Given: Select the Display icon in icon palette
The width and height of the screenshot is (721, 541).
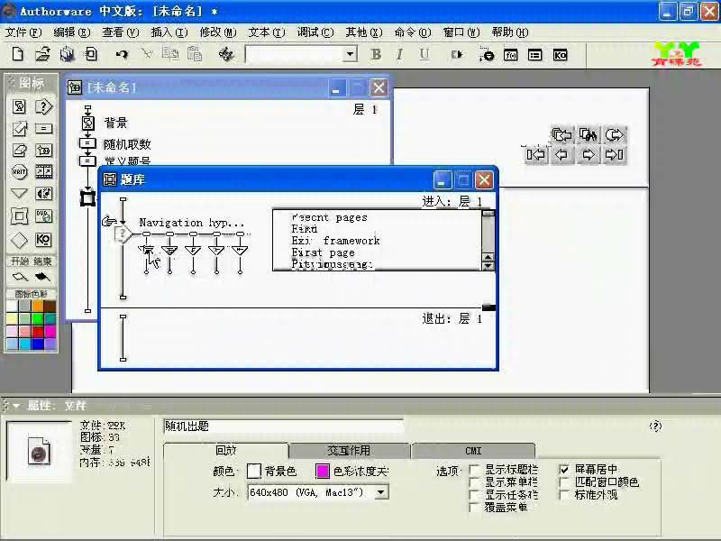Looking at the screenshot, I should (19, 106).
